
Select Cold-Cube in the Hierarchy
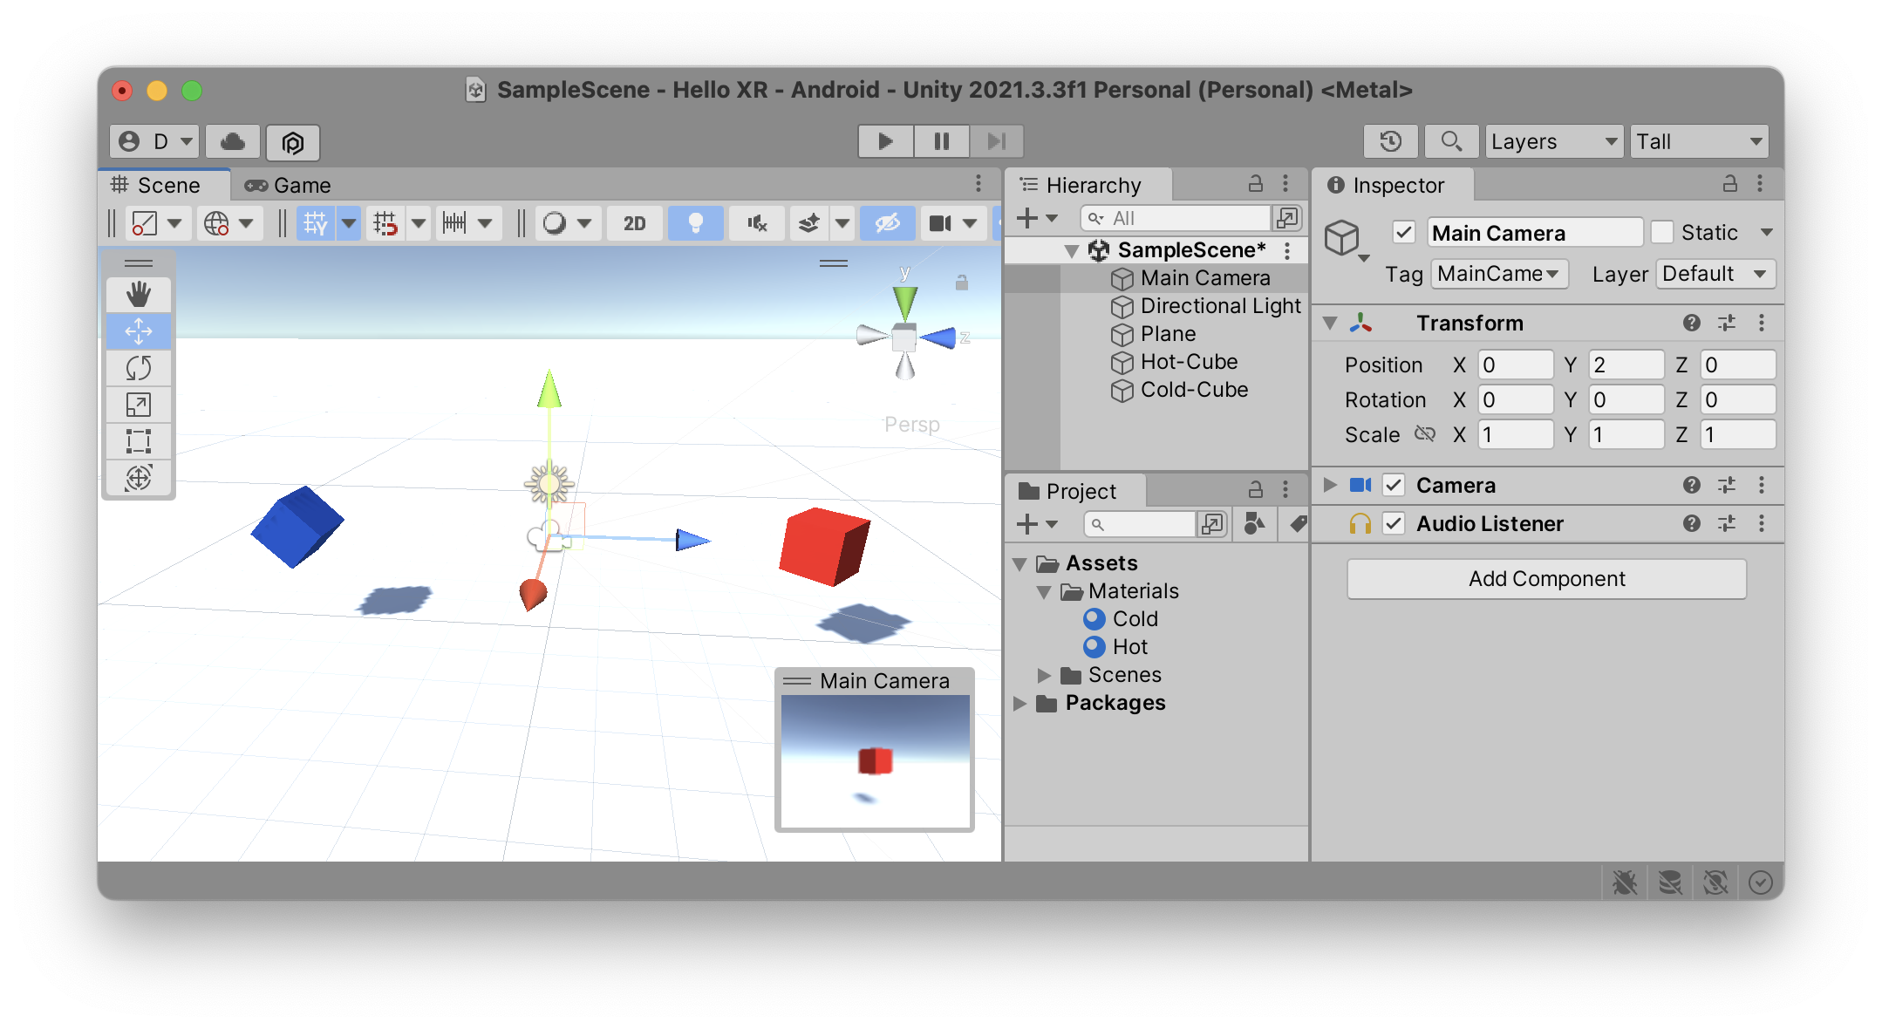click(1193, 390)
